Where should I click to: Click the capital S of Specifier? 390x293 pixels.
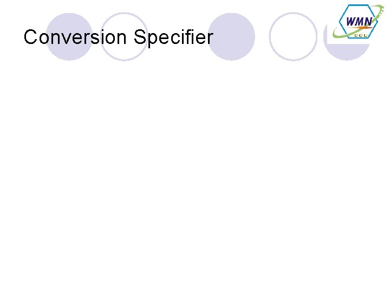pos(139,37)
